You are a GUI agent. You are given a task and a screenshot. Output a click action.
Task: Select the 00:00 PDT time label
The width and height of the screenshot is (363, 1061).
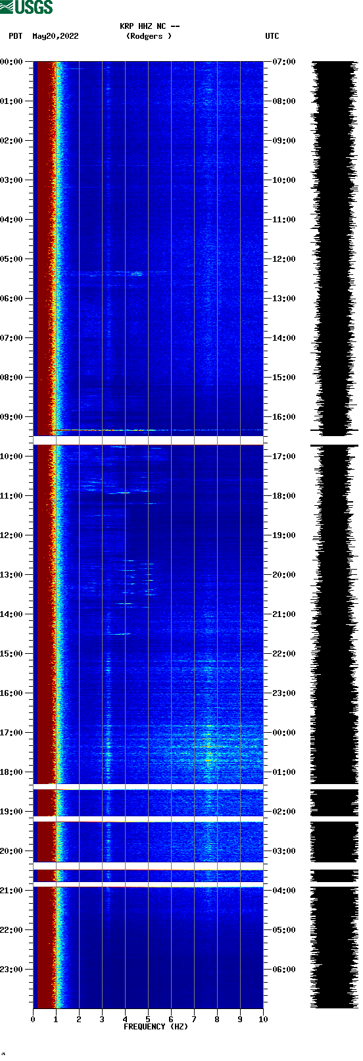click(x=12, y=62)
